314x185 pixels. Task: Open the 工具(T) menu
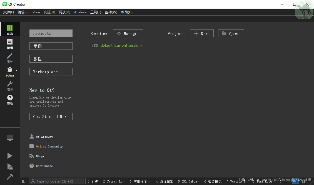(x=96, y=12)
